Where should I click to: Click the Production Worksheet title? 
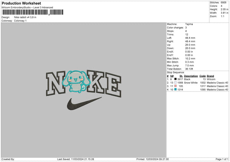[21, 3]
